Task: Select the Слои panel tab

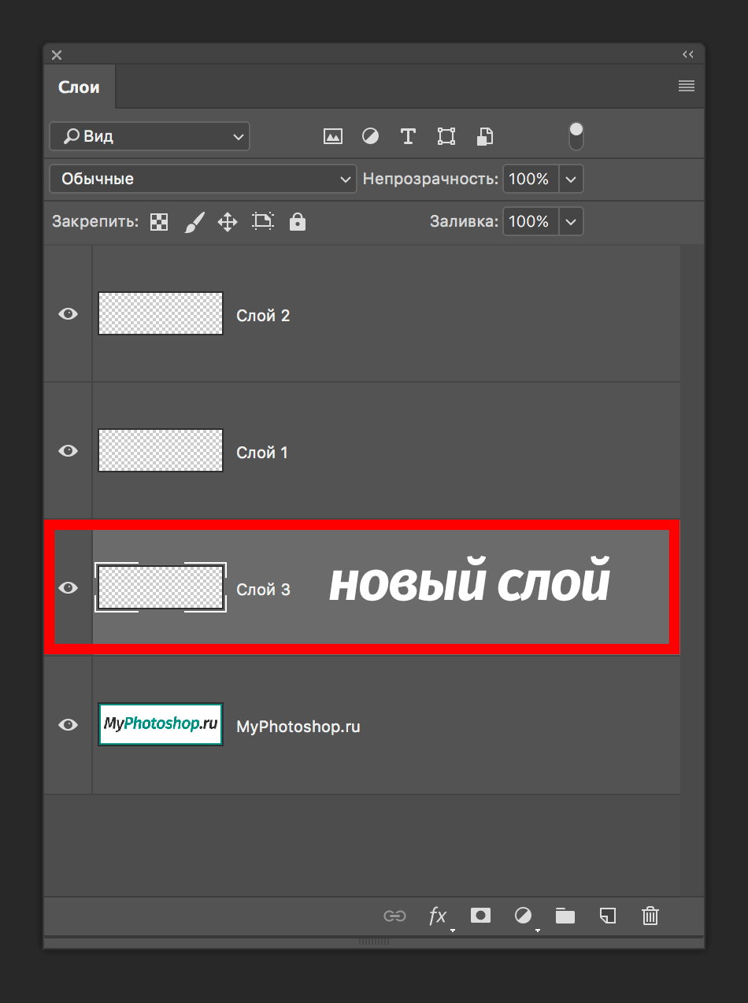Action: click(x=79, y=87)
